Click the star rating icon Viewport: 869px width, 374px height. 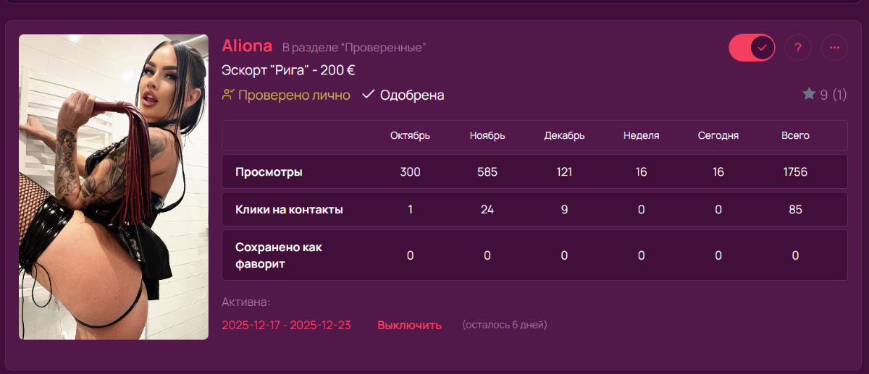pyautogui.click(x=809, y=94)
